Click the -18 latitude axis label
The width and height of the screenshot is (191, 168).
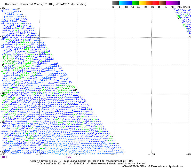(x=2, y=122)
